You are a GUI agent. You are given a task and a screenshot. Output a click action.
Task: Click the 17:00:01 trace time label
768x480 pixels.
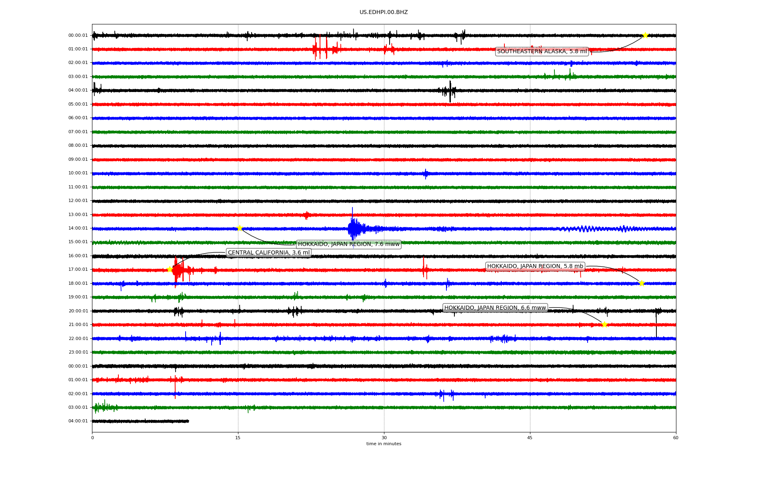pyautogui.click(x=78, y=270)
